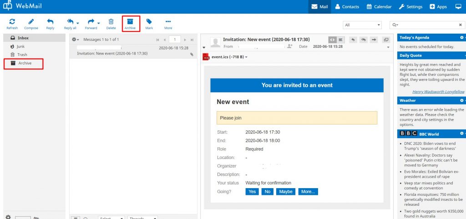Image resolution: width=466 pixels, height=219 pixels.
Task: Switch message view to HTML format
Action: coord(332,40)
